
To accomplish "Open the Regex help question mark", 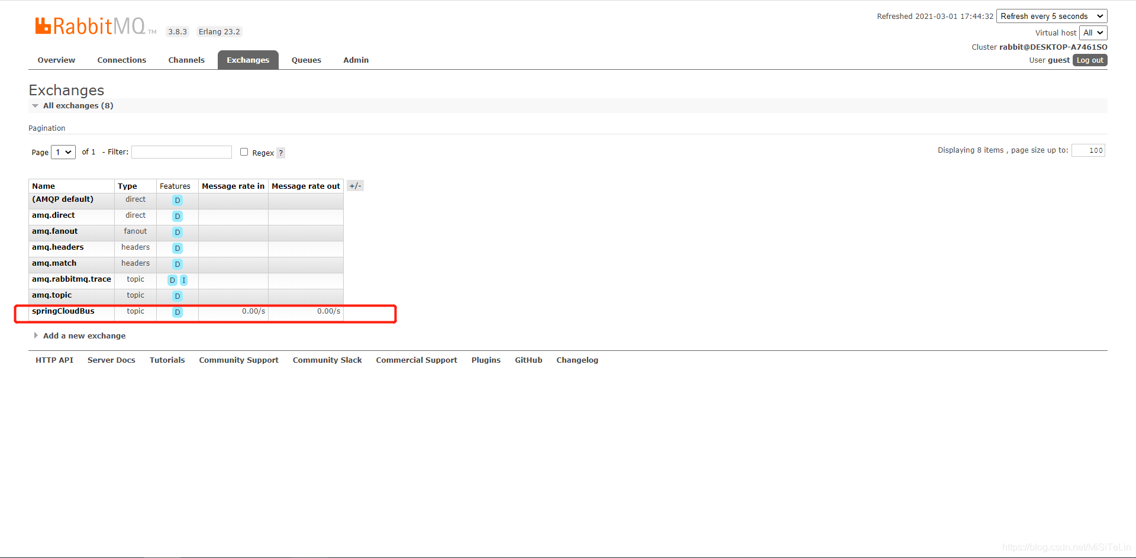I will pos(281,153).
